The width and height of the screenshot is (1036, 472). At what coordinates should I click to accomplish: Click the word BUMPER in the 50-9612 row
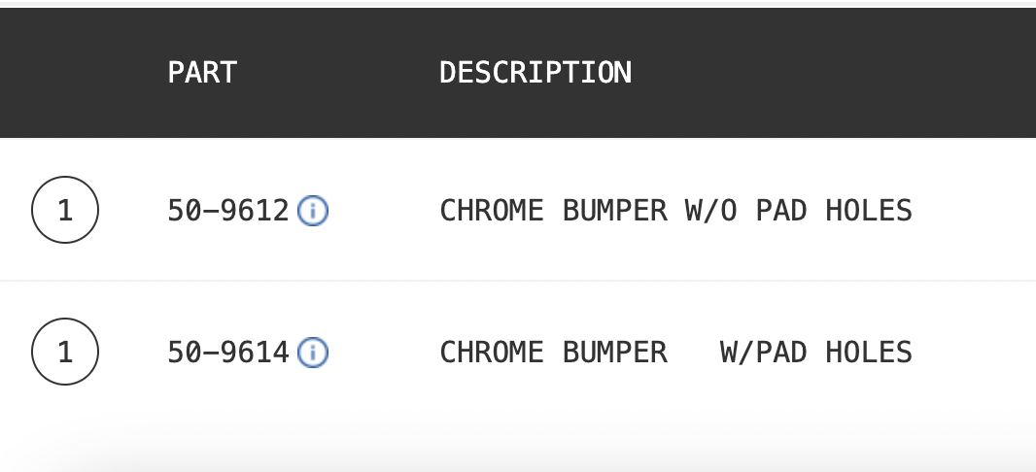[x=614, y=212]
